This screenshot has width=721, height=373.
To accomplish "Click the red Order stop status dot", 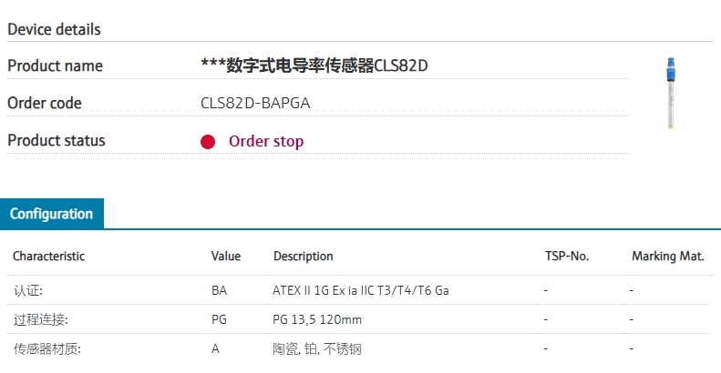I will [208, 142].
